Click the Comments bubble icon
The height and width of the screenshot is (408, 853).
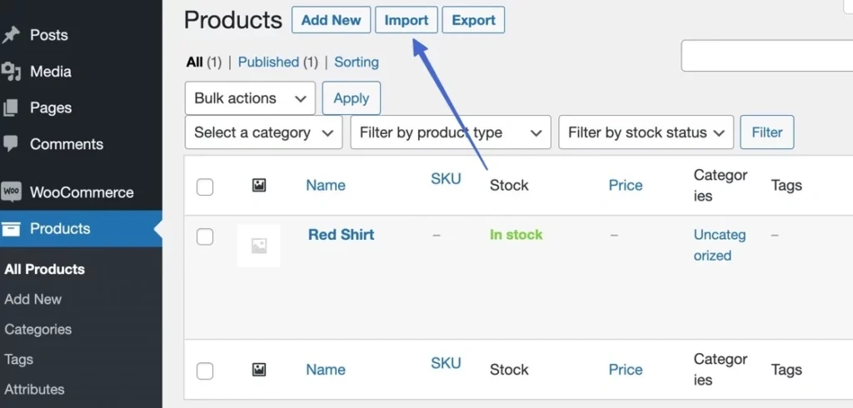[11, 144]
